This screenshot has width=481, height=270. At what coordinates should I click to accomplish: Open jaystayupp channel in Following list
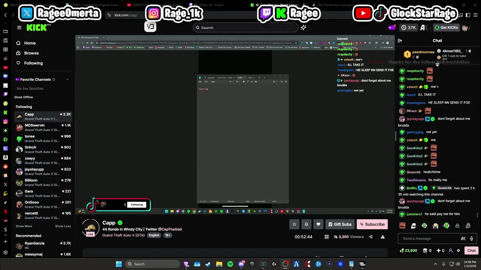(43, 171)
